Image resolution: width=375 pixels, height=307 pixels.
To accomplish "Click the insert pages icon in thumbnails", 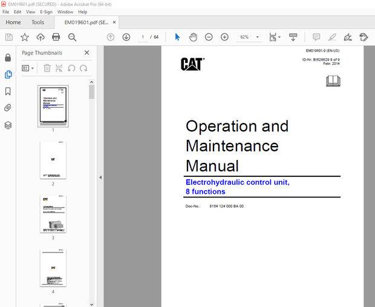I will click(59, 68).
